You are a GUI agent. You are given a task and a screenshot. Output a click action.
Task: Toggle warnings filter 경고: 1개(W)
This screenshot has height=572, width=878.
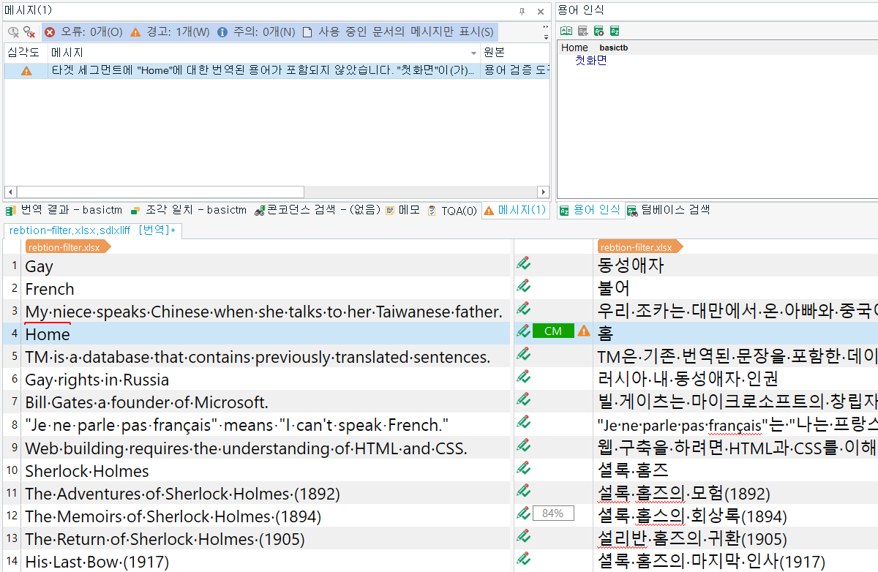point(170,32)
